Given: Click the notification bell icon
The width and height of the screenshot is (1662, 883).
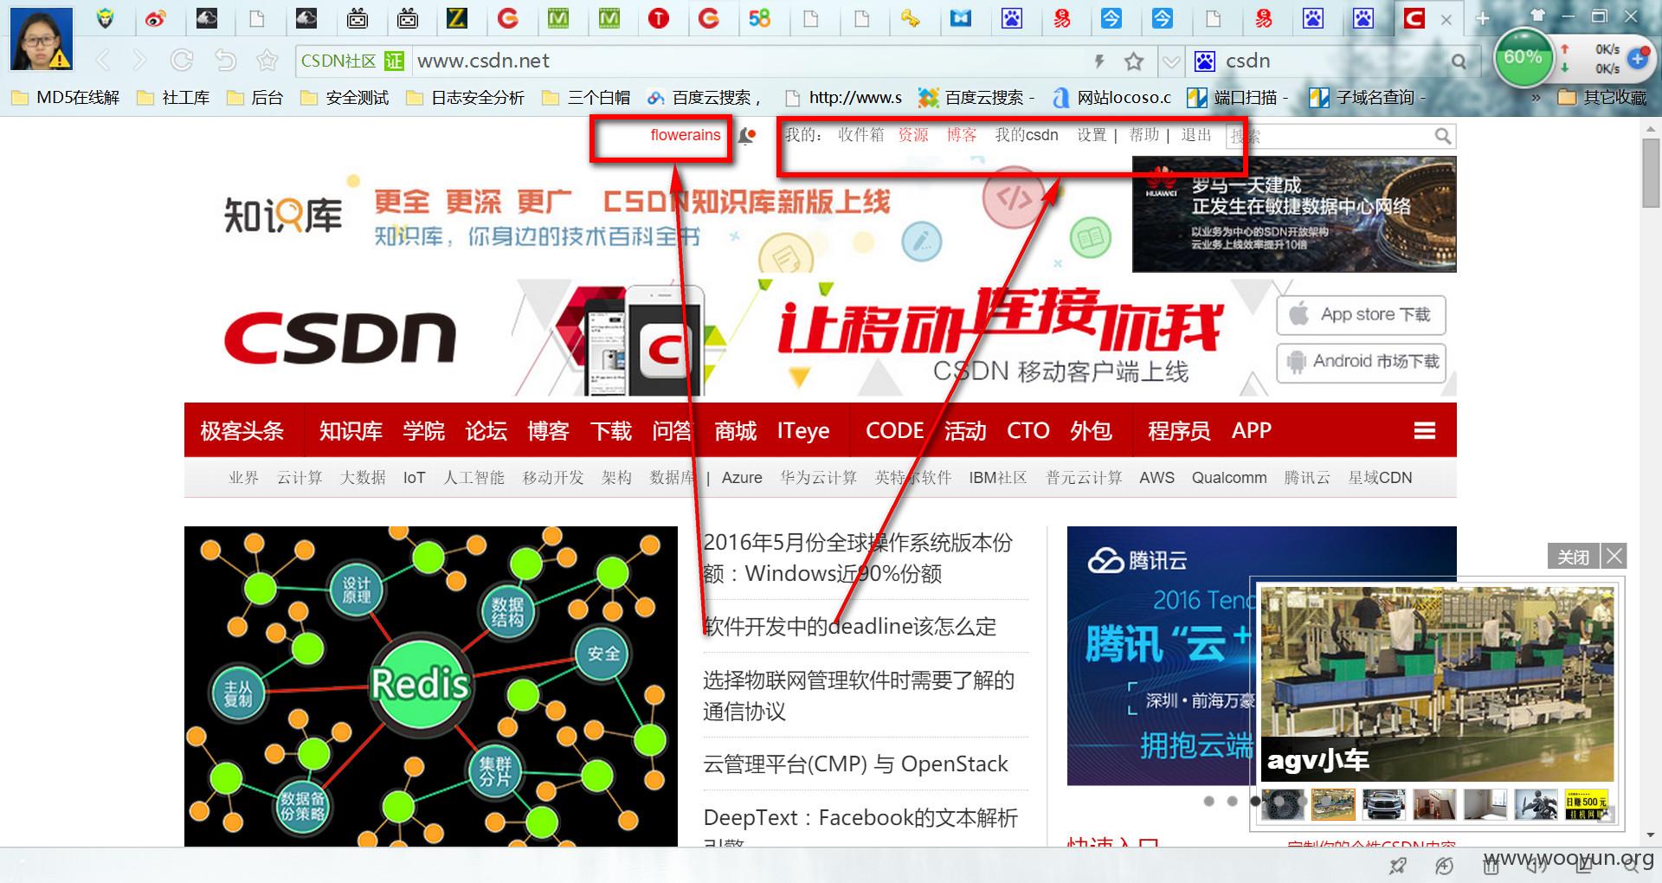Looking at the screenshot, I should pos(747,136).
